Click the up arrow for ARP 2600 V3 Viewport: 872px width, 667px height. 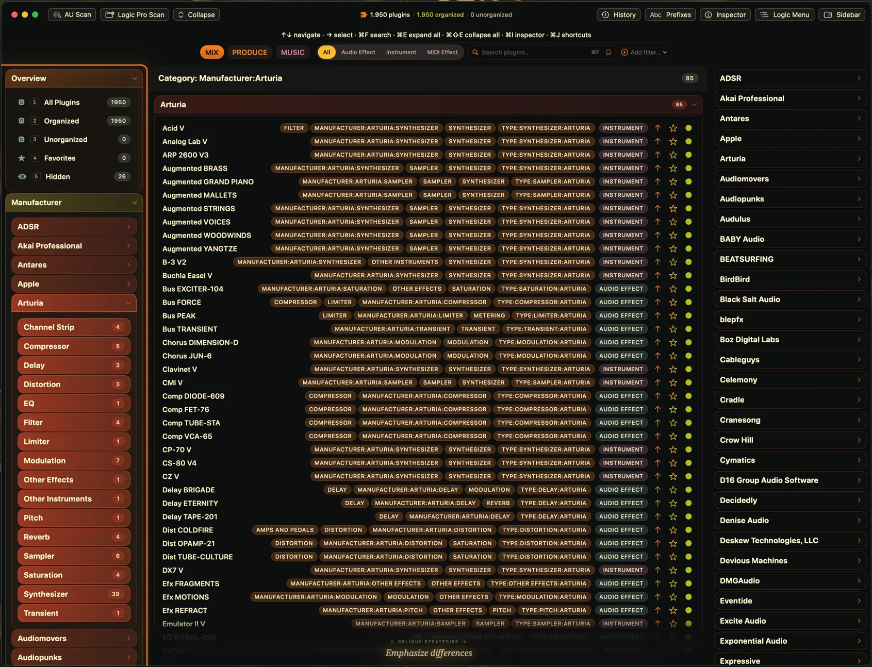(657, 155)
